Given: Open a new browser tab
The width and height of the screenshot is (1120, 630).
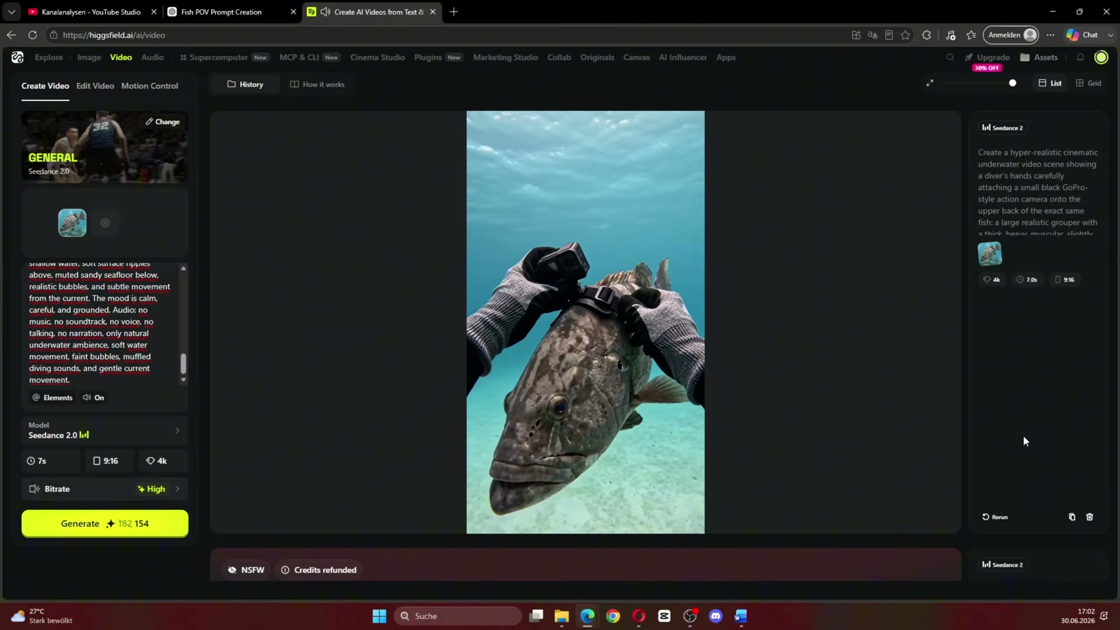Looking at the screenshot, I should click(x=454, y=12).
